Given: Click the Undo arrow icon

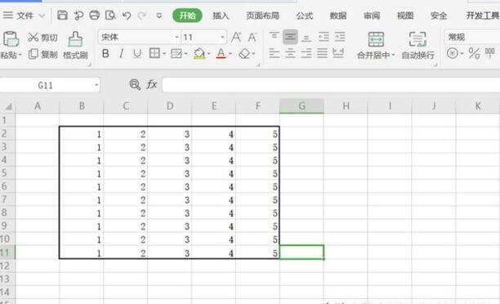Looking at the screenshot, I should 127,16.
